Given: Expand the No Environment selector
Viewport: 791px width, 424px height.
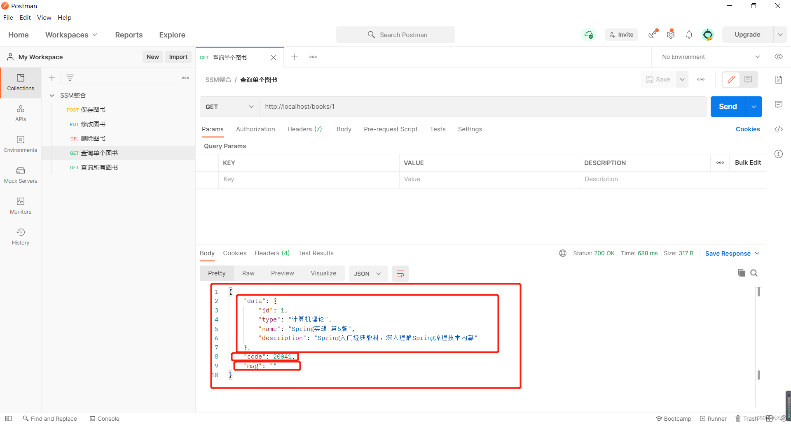Looking at the screenshot, I should click(710, 57).
